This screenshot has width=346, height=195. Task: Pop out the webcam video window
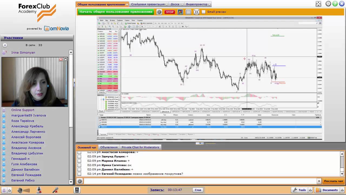65,59
